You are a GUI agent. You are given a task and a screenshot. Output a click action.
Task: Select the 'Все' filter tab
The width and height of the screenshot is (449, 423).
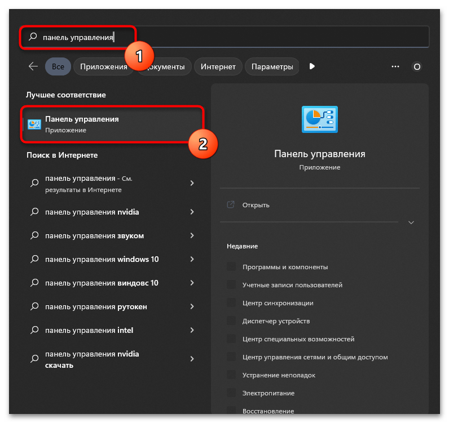point(58,66)
